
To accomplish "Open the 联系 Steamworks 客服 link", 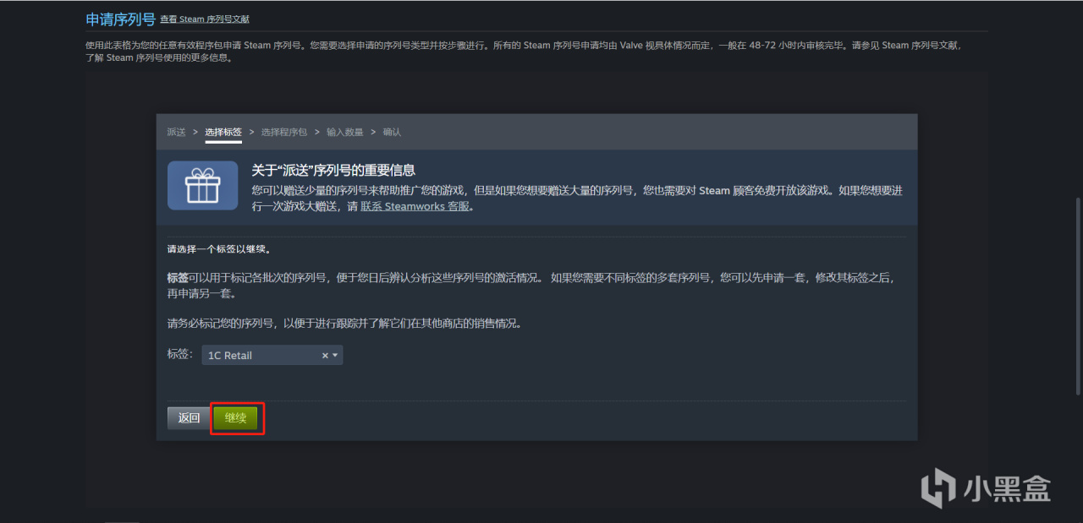I will [415, 206].
